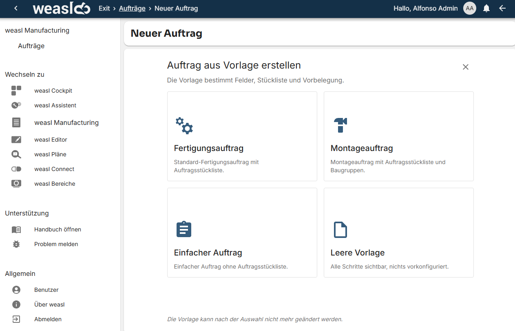Click the Abmelden logout icon
The image size is (515, 331).
pyautogui.click(x=16, y=319)
